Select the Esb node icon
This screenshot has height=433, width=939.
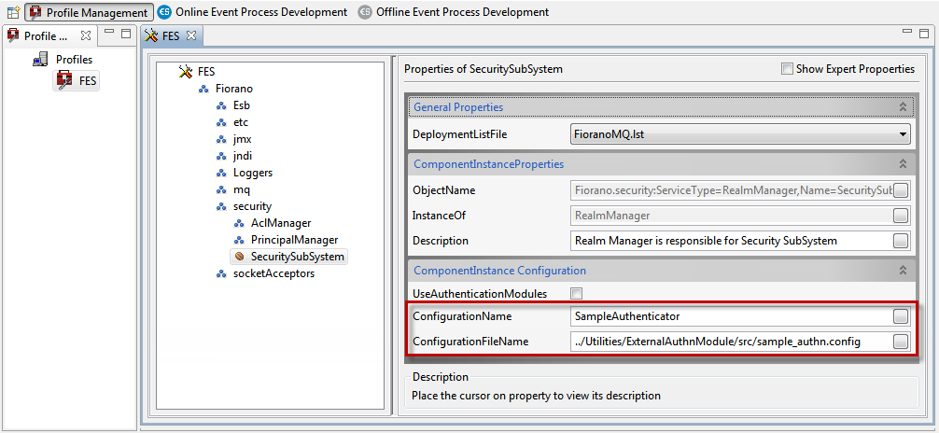[x=221, y=106]
